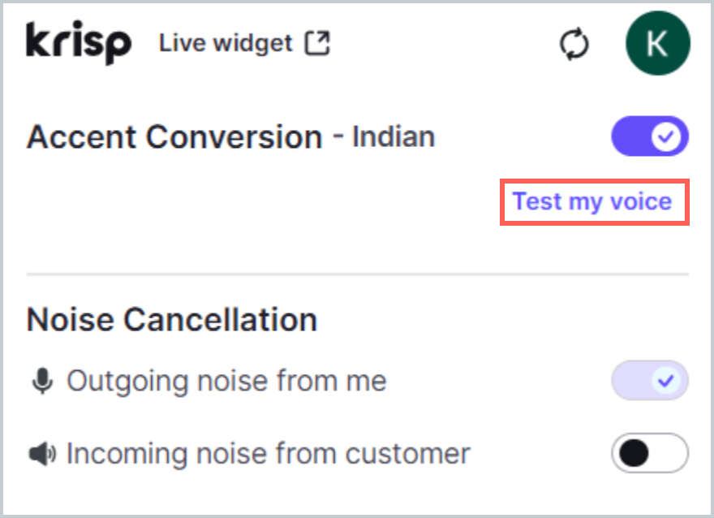Open accent selection beside Accent Conversion

(x=393, y=138)
